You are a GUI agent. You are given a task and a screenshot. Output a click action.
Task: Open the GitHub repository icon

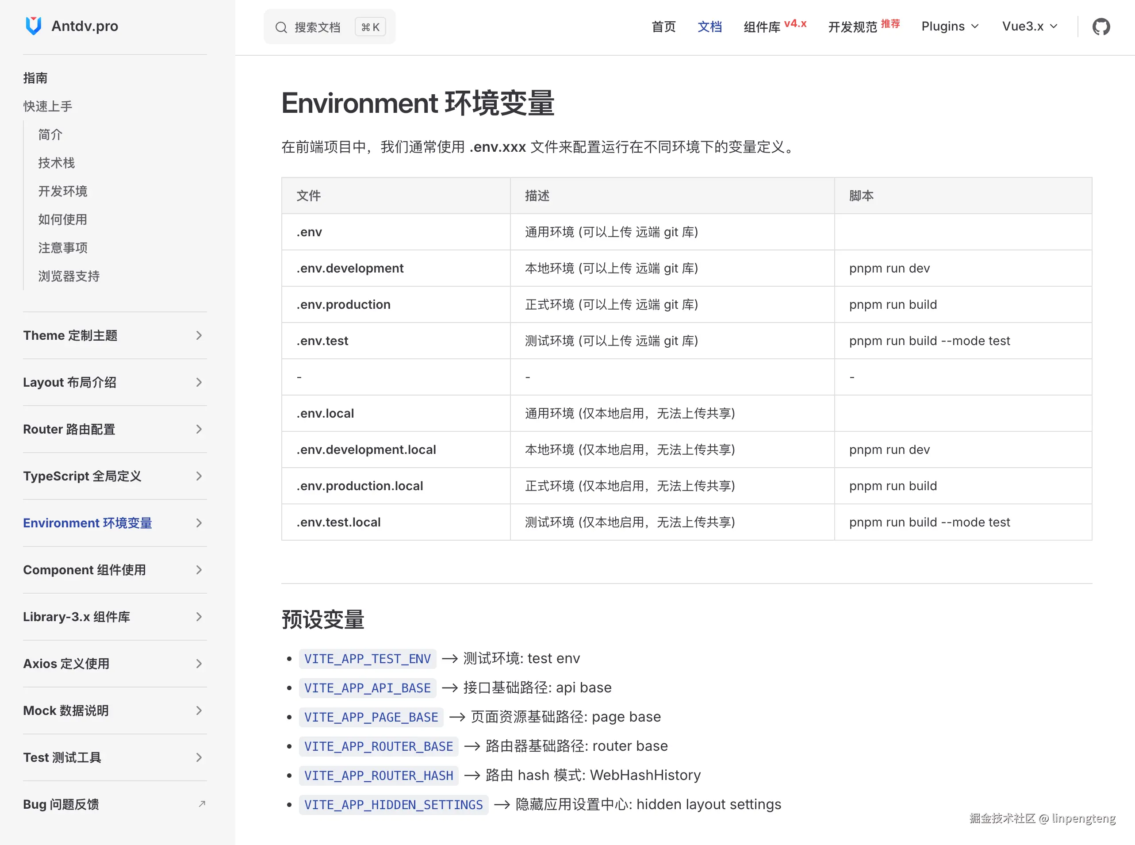(x=1101, y=27)
